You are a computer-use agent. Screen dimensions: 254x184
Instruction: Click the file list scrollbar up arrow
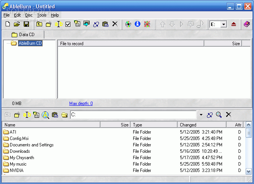point(249,125)
